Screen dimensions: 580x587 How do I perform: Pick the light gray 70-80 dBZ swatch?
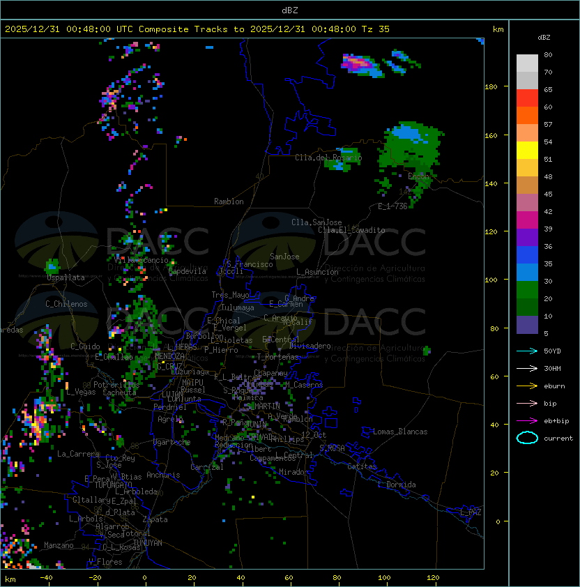(527, 63)
